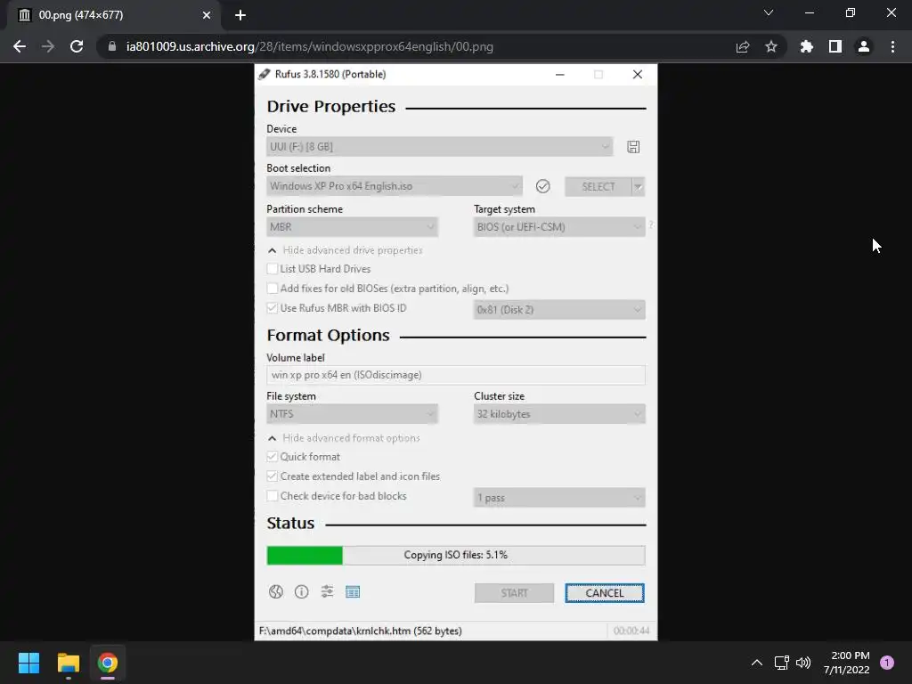Open the BIOS ID 0x81 (Disk 2) dropdown
912x684 pixels.
tap(559, 309)
